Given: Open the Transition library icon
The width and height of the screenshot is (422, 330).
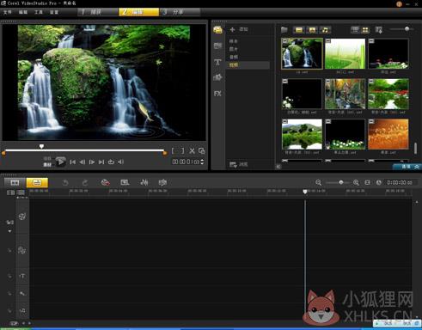Looking at the screenshot, I should pyautogui.click(x=217, y=46).
